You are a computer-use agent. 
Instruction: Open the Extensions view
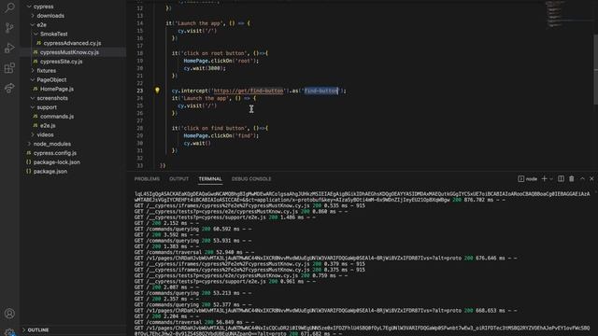(9, 68)
